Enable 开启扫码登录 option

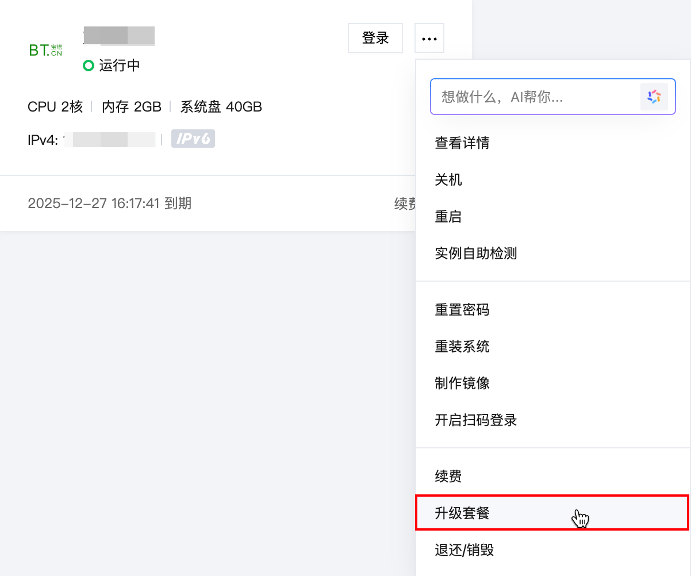476,420
